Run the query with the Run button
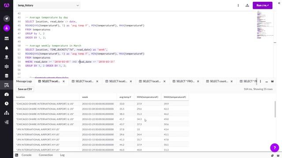Viewport: 282px width, 158px height. [x=263, y=5]
